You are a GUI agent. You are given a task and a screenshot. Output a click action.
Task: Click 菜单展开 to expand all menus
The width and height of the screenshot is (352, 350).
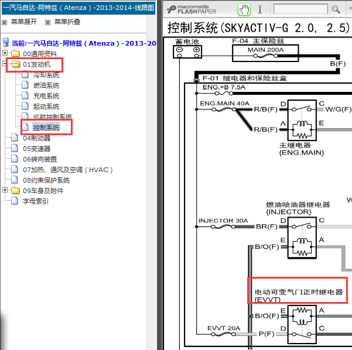click(24, 22)
